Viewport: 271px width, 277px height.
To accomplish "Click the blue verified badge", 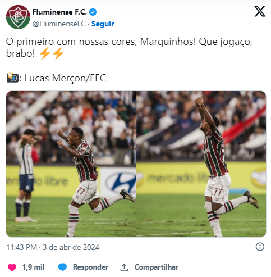I will tap(93, 12).
